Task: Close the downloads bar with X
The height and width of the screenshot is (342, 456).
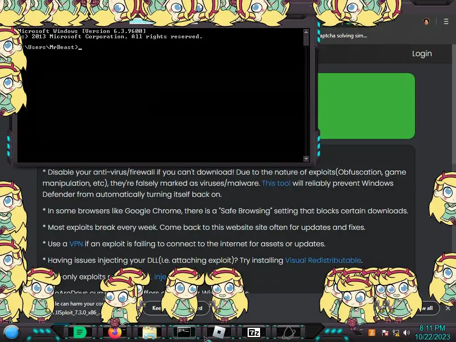Action: coord(448,308)
